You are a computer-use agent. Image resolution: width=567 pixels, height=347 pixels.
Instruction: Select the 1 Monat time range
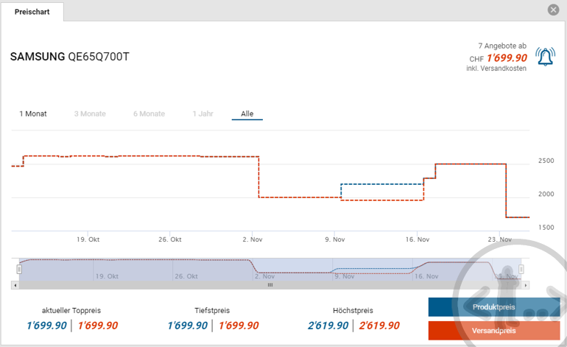[x=33, y=113]
